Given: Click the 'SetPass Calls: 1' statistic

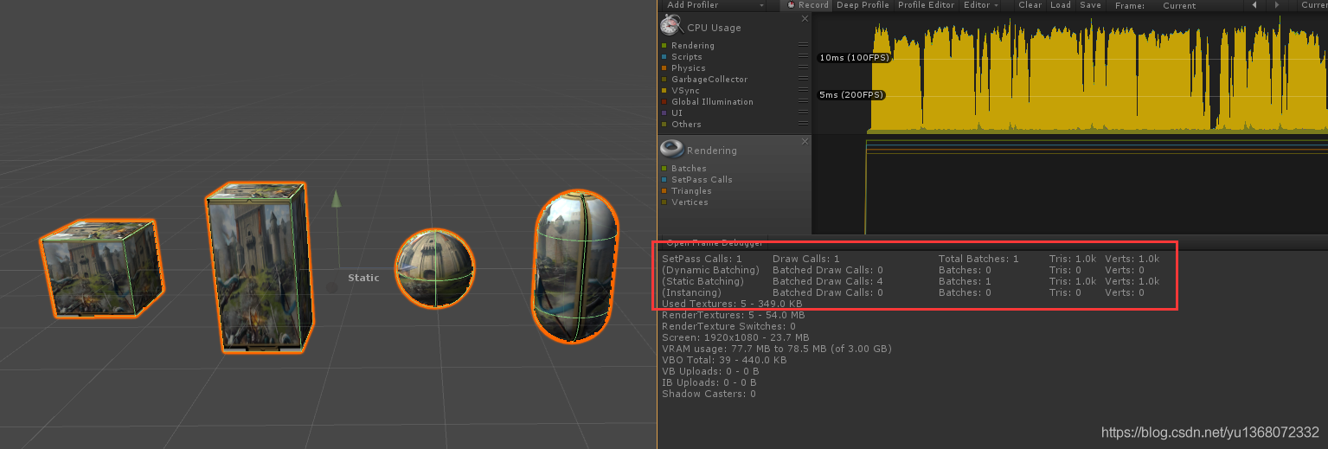Looking at the screenshot, I should (x=702, y=259).
